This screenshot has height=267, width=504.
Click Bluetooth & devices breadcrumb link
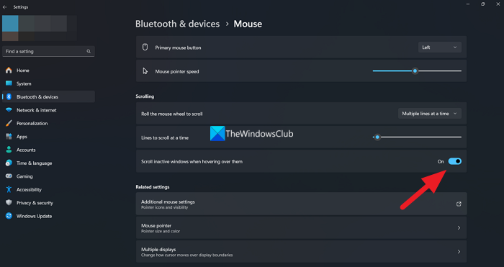pyautogui.click(x=177, y=24)
